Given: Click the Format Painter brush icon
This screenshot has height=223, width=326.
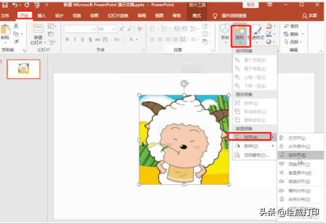Looking at the screenshot, I should (16, 42).
